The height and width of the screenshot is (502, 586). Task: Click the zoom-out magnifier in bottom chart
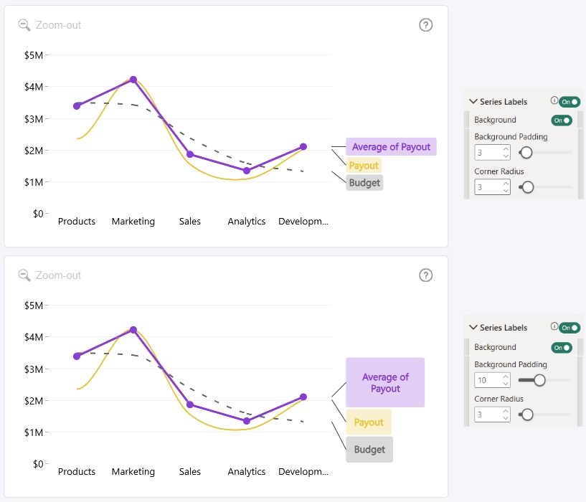24,275
